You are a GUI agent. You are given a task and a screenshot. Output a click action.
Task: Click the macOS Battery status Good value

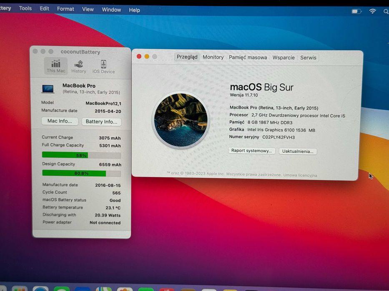[115, 200]
